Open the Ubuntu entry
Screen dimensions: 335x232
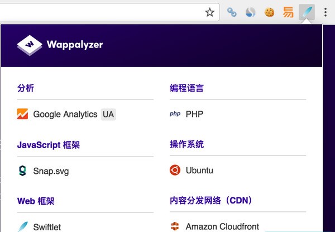click(x=199, y=171)
